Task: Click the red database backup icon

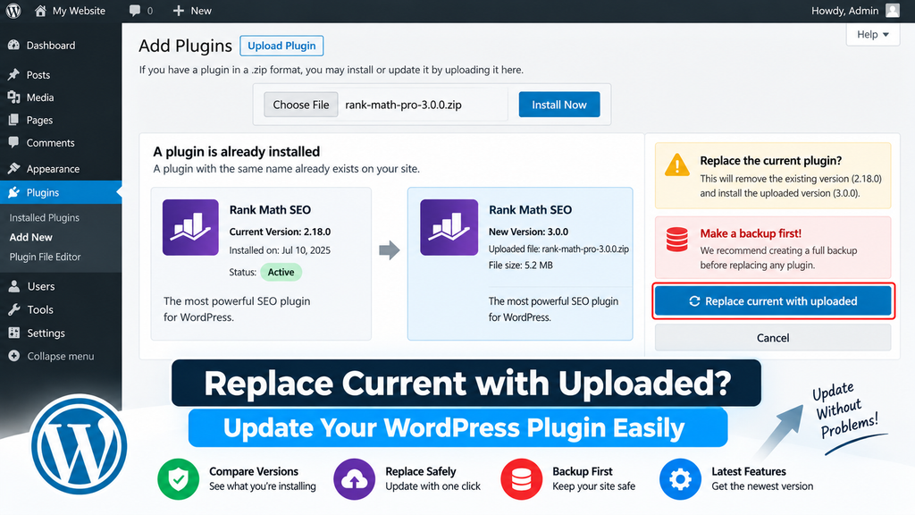Action: (x=677, y=240)
